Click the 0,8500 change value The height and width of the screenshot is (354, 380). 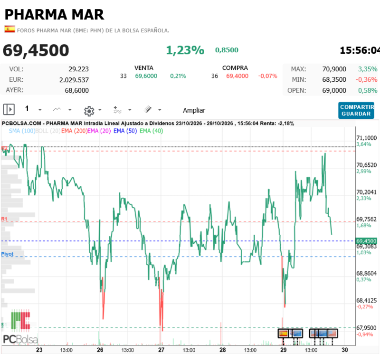(227, 50)
